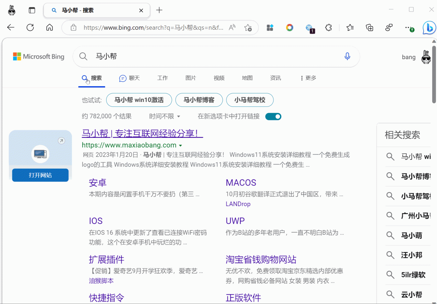Image resolution: width=437 pixels, height=304 pixels.
Task: Expand the chevron next to maxiaobang.com
Action: tap(181, 145)
